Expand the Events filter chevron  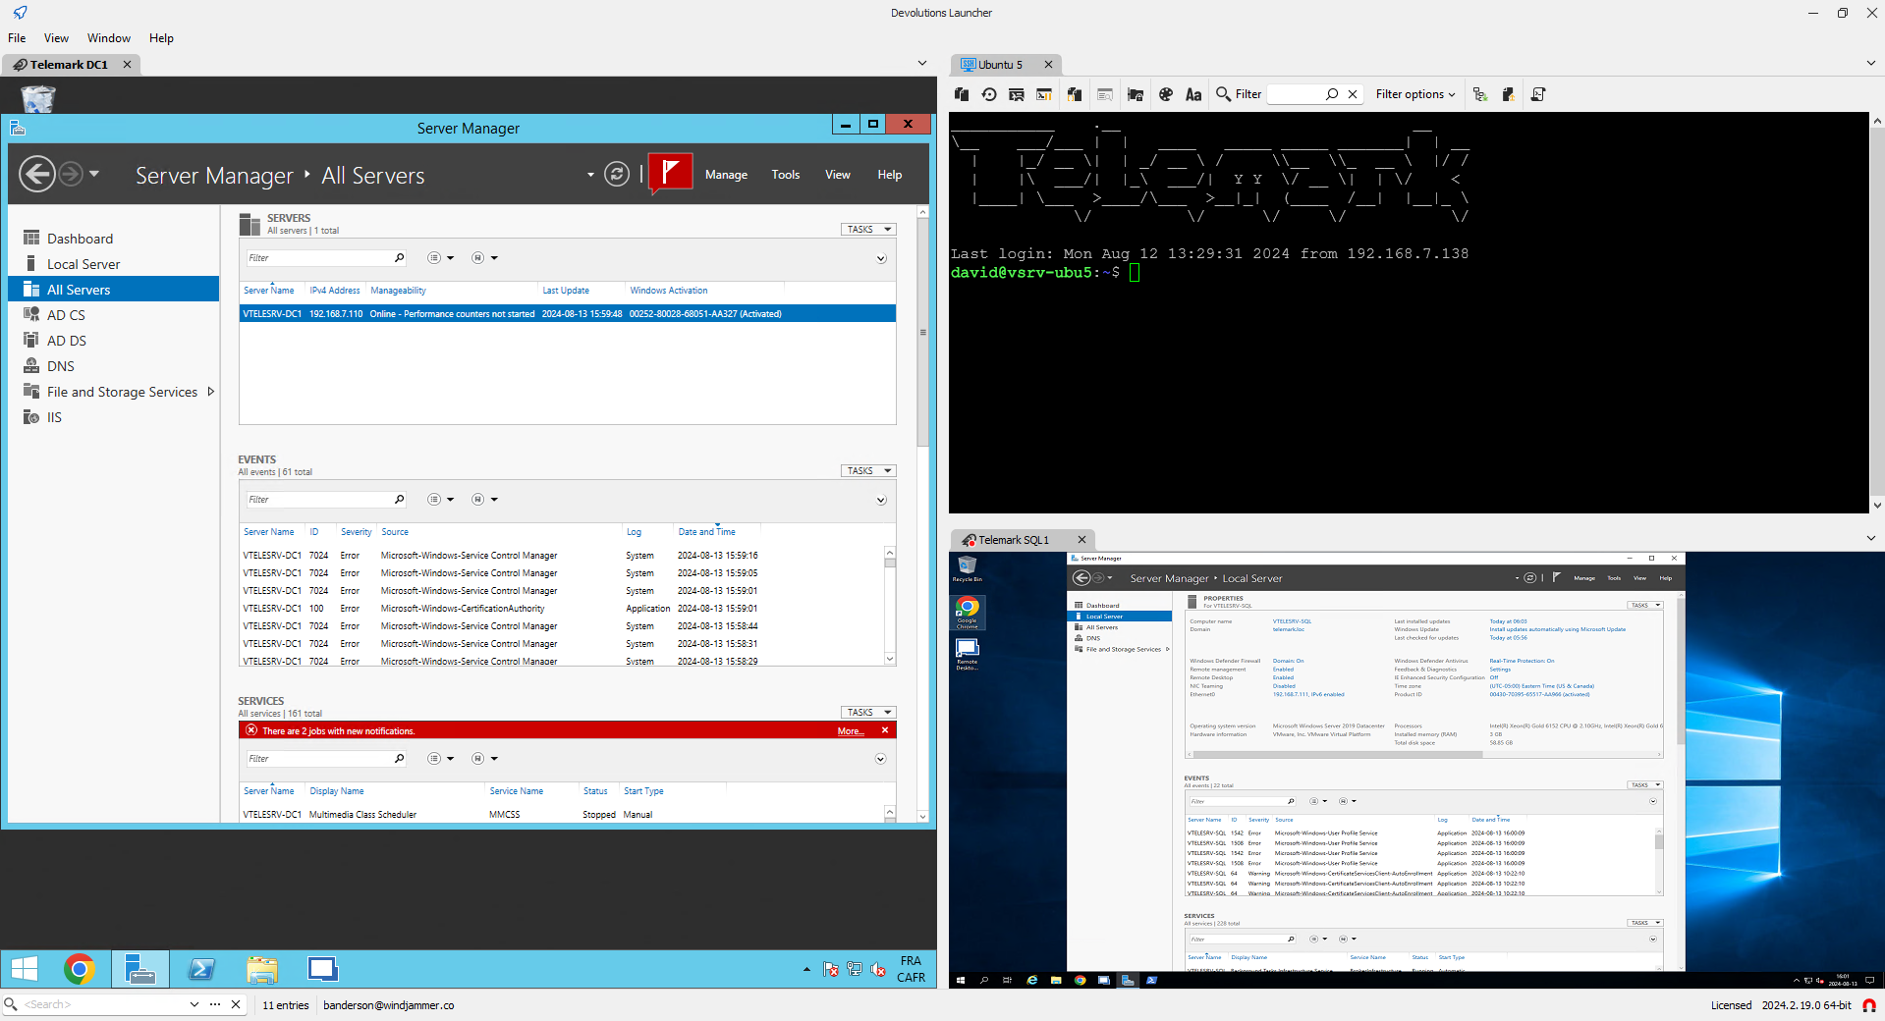point(881,501)
